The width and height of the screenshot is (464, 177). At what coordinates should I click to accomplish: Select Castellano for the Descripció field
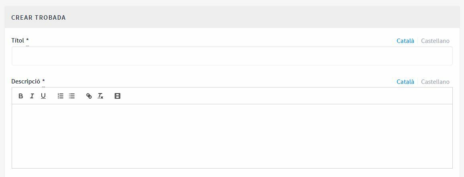tap(435, 82)
